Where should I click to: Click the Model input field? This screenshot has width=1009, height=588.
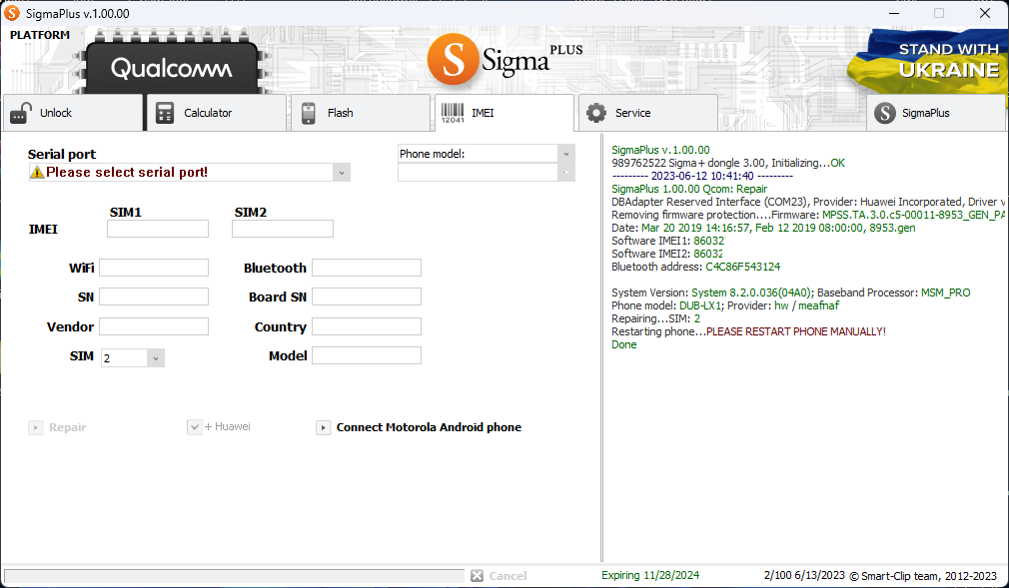367,355
